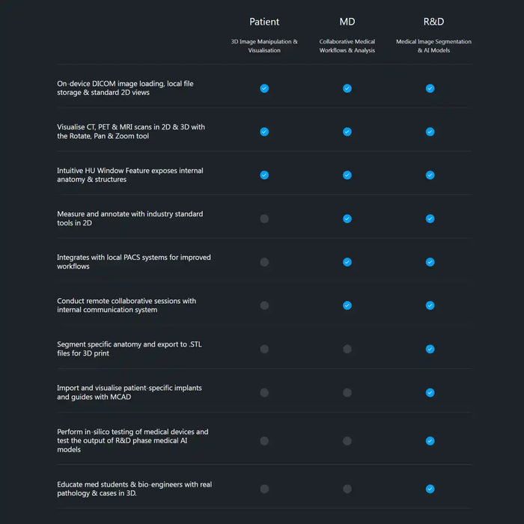Click R&D checkmark for MCAD implants row
The height and width of the screenshot is (524, 524).
[430, 392]
